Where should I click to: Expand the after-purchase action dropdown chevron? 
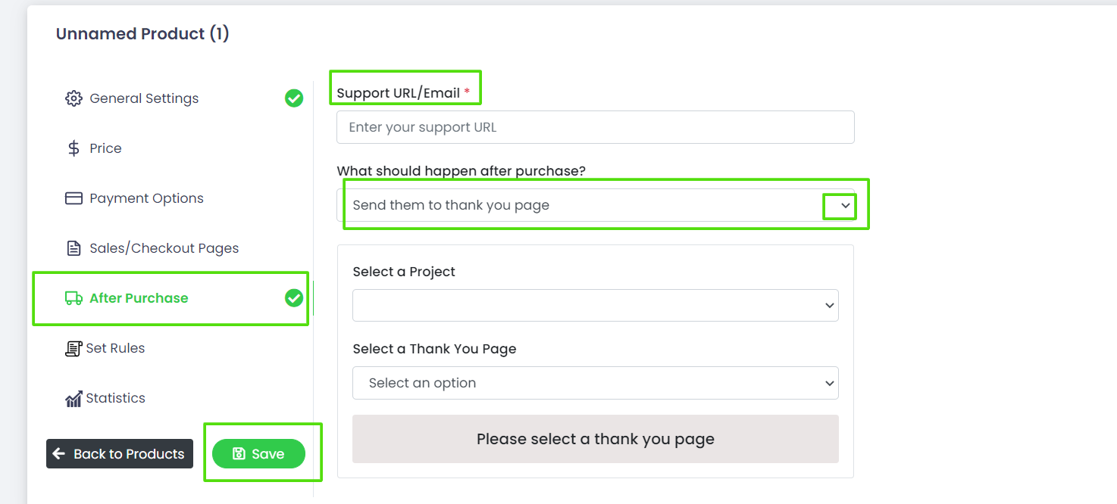(846, 206)
